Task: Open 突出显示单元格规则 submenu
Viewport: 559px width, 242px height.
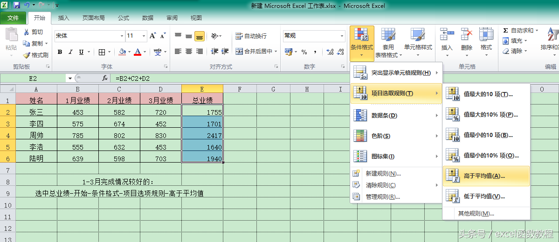Action: click(396, 73)
